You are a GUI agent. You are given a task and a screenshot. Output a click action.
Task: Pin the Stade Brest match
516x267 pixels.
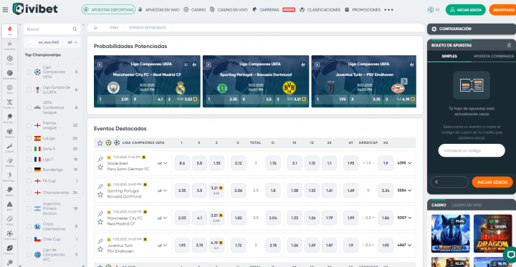[100, 160]
